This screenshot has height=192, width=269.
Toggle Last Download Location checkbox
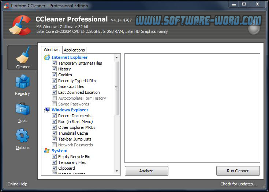pos(54,92)
